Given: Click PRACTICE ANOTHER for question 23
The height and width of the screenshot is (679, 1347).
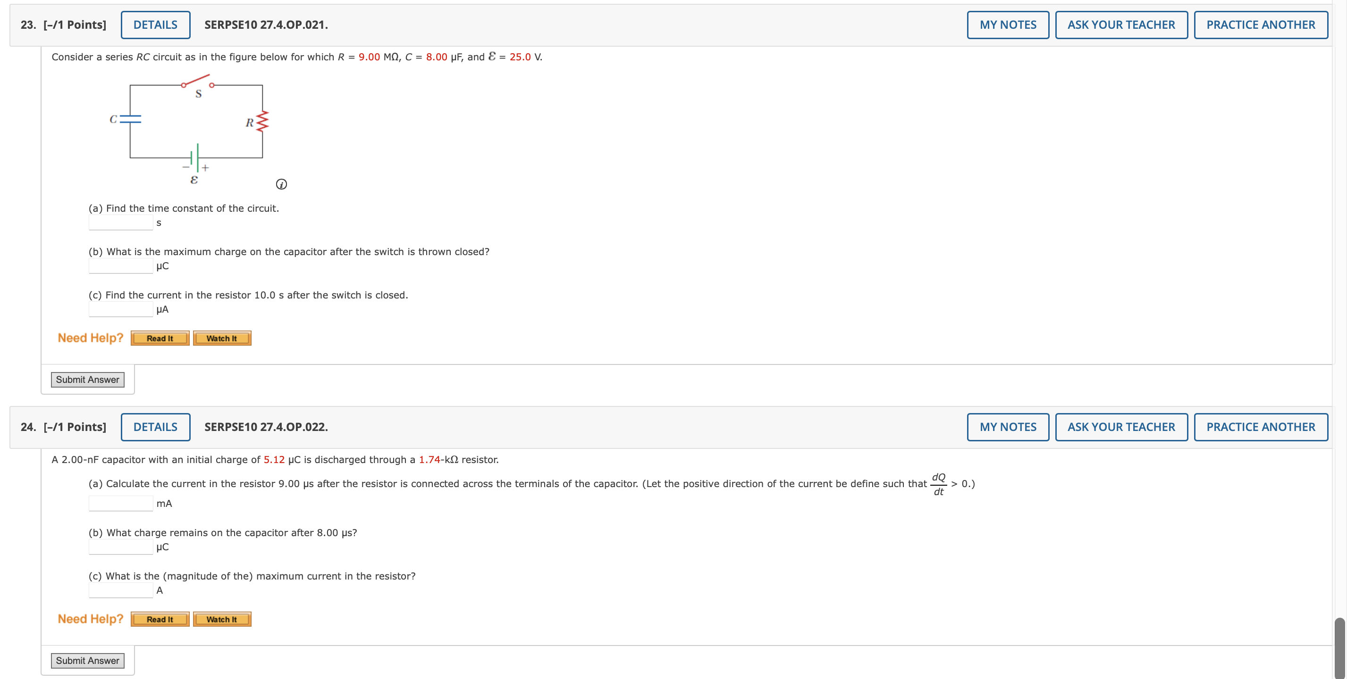Looking at the screenshot, I should point(1260,25).
